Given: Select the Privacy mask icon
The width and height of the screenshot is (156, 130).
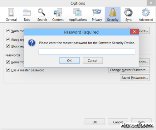Looking at the screenshot, I should pyautogui.click(x=97, y=12).
